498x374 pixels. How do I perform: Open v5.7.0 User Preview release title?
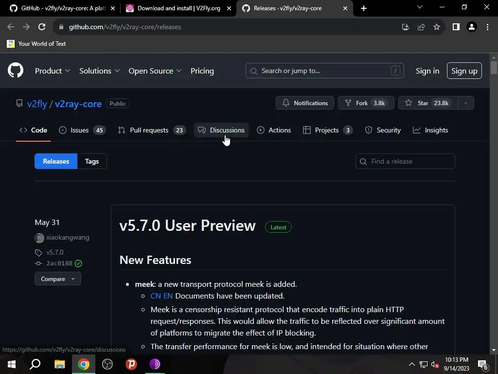187,225
